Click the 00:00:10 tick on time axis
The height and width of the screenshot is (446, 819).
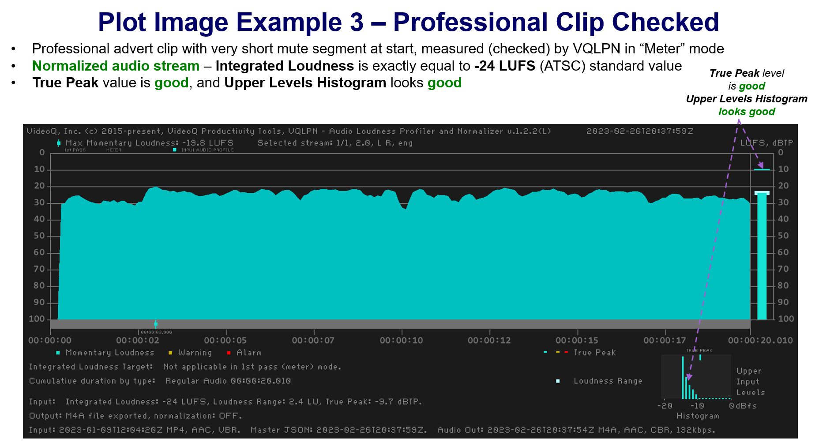402,332
